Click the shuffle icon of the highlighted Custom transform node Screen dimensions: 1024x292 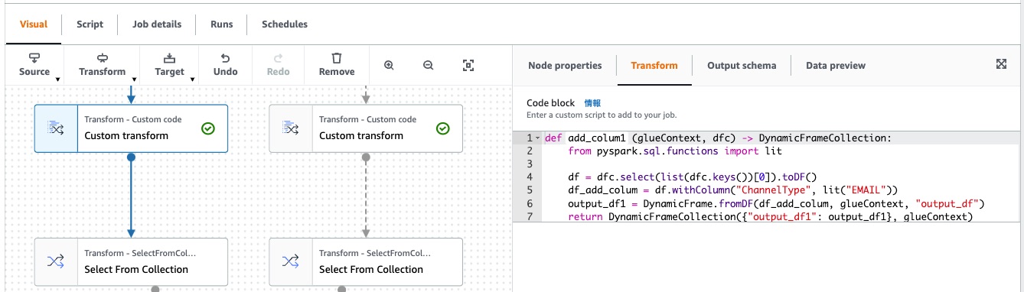point(56,128)
